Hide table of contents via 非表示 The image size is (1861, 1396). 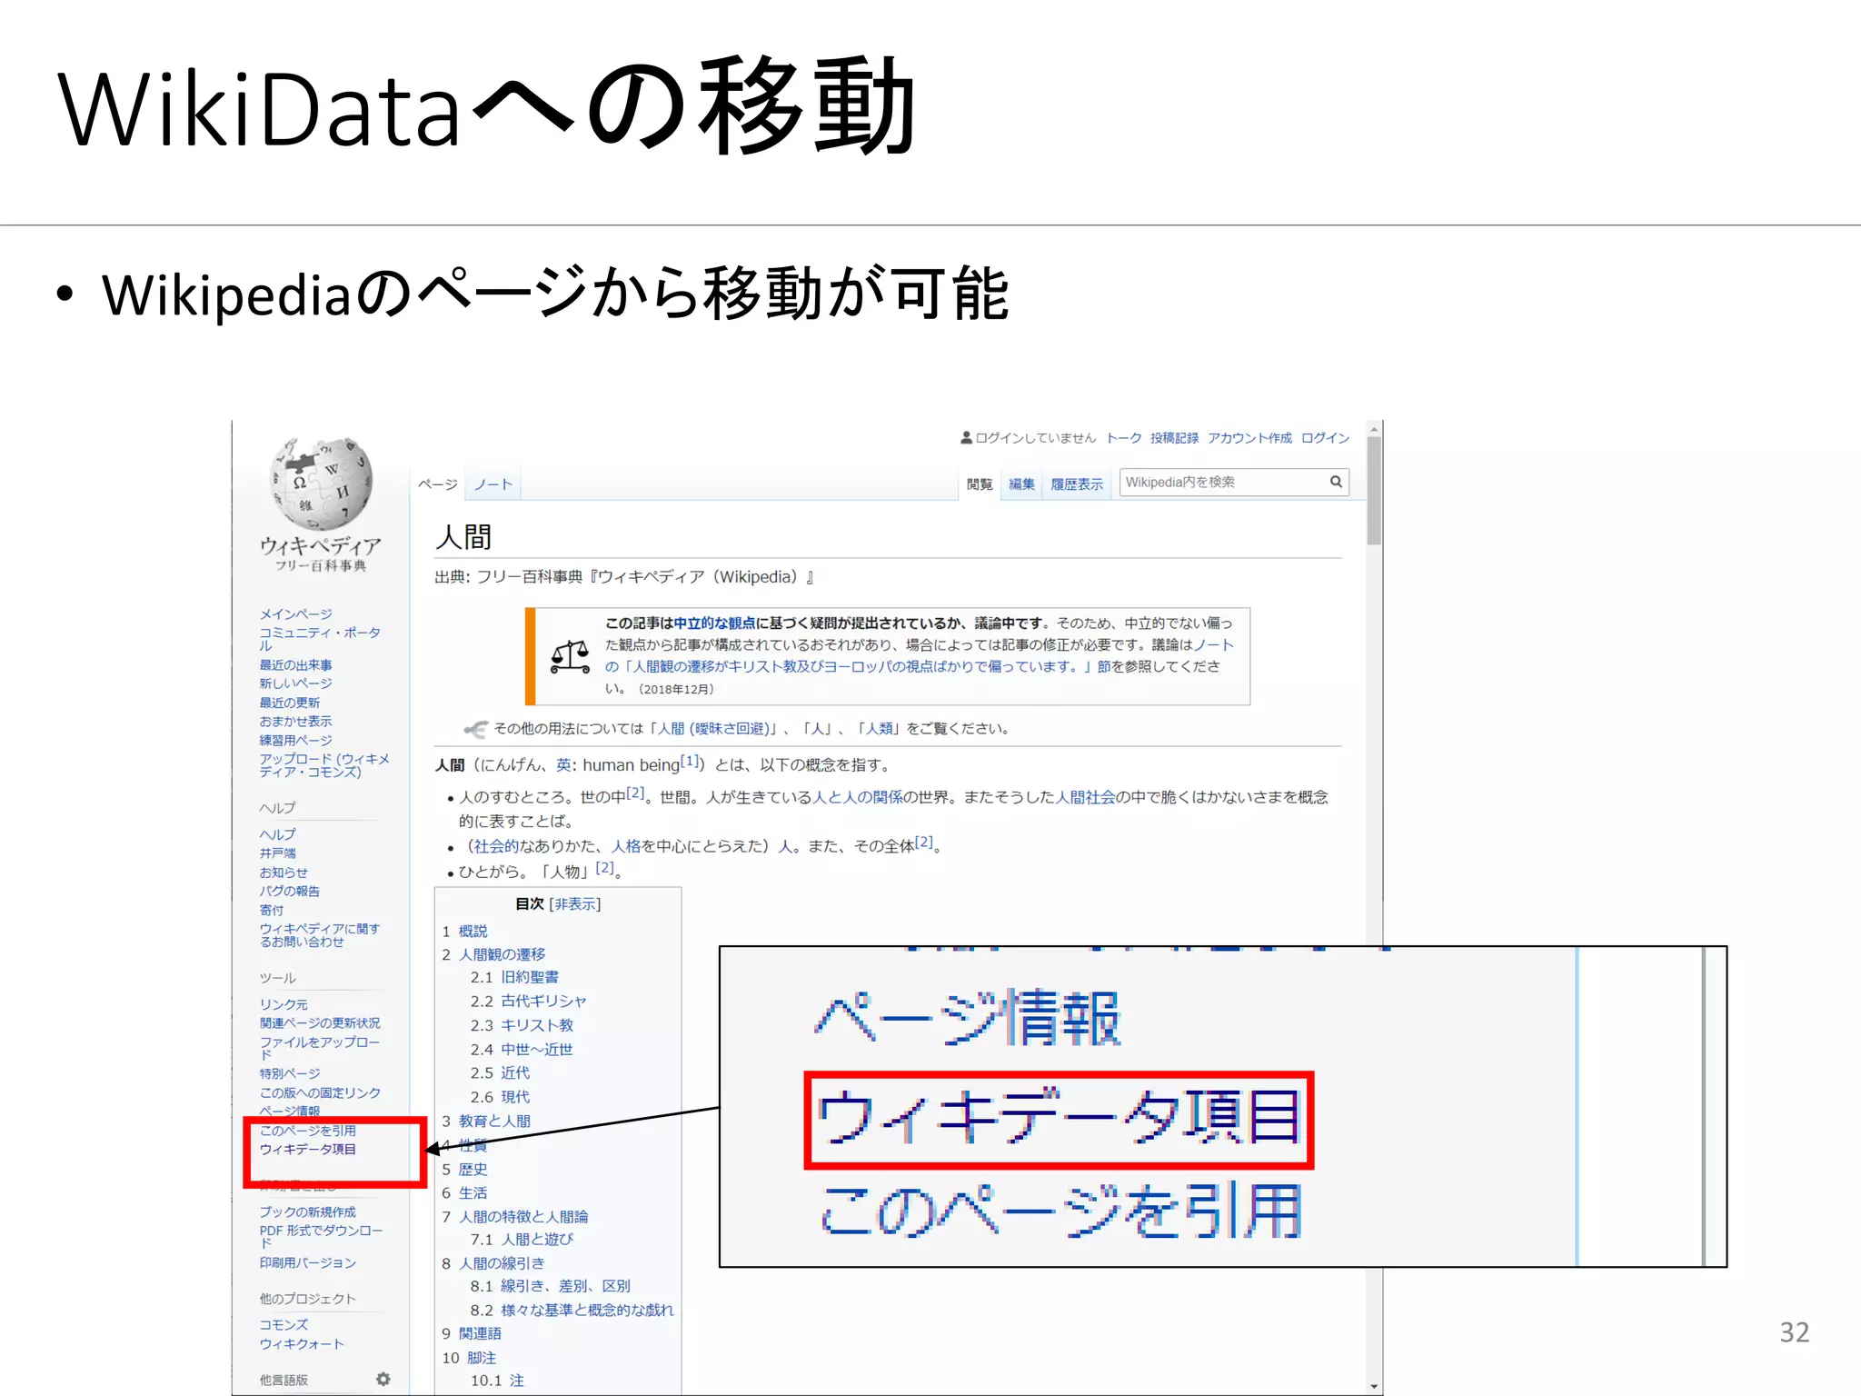click(575, 903)
